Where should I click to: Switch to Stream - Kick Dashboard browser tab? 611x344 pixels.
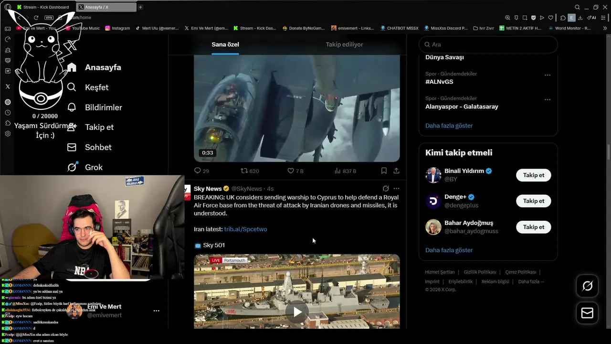pos(43,7)
